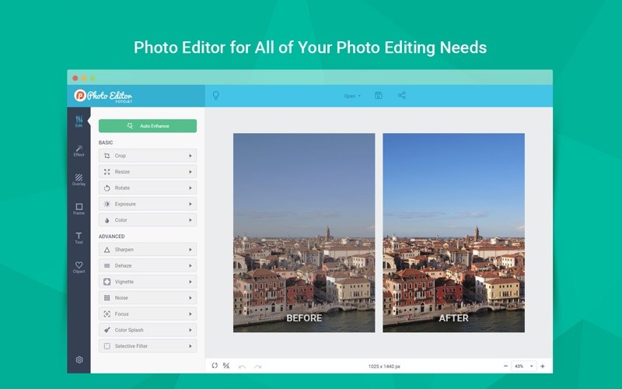
Task: Zoom out with the minus button
Action: 505,366
